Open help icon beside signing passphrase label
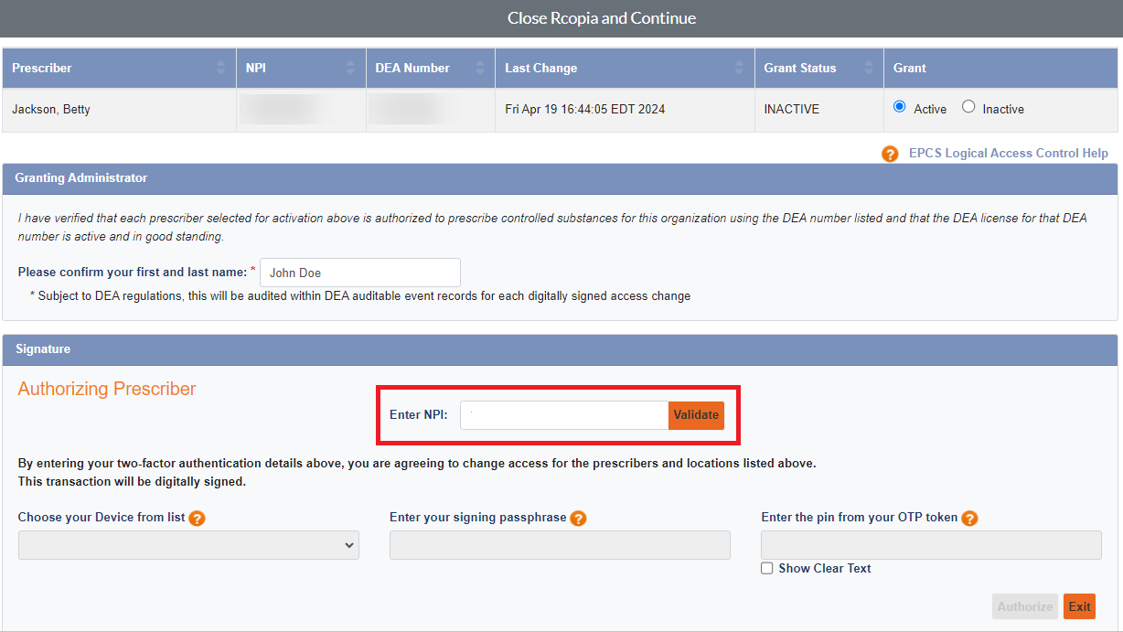 pyautogui.click(x=578, y=519)
